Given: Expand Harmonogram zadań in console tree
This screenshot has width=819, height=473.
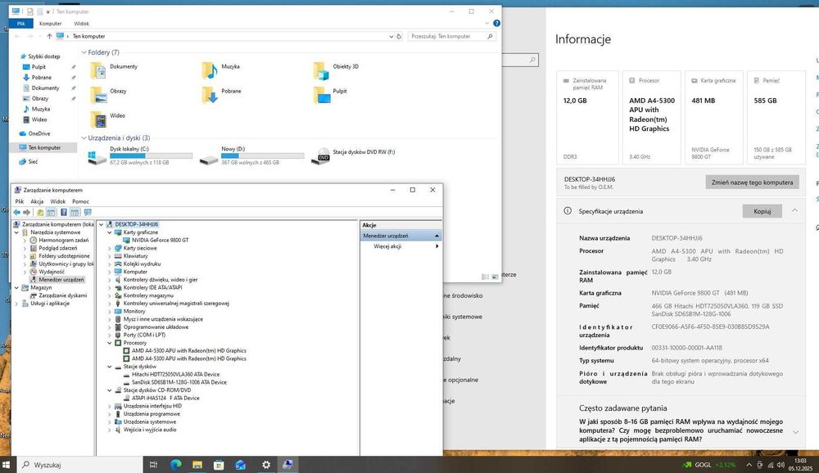Looking at the screenshot, I should pyautogui.click(x=25, y=240).
